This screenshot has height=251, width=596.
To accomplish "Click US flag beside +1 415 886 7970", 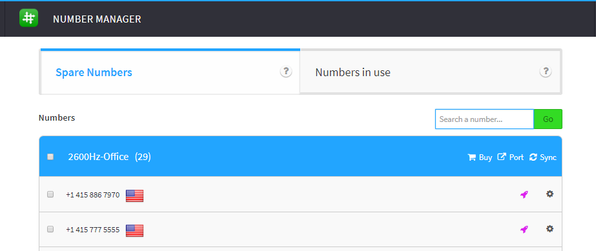I will pyautogui.click(x=134, y=196).
